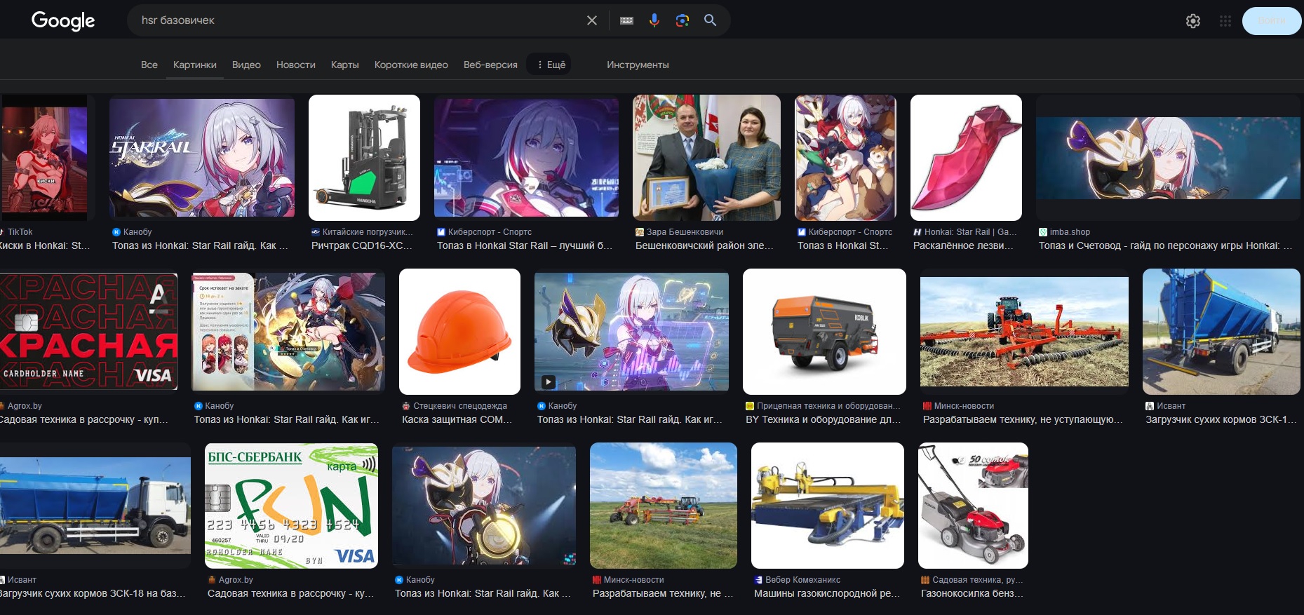The width and height of the screenshot is (1304, 615).
Task: Click the 'imba.shop' source label
Action: click(1070, 232)
